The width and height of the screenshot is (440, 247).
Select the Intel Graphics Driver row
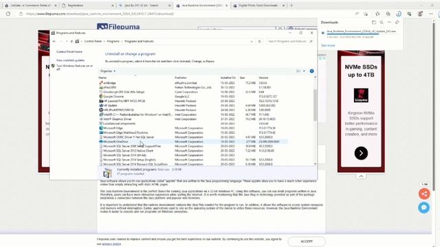[193, 119]
